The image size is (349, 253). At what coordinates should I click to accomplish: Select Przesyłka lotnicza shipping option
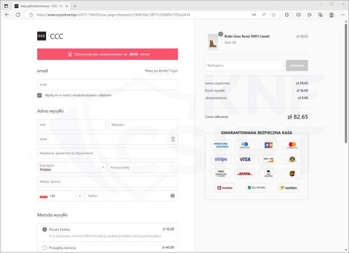(x=44, y=248)
